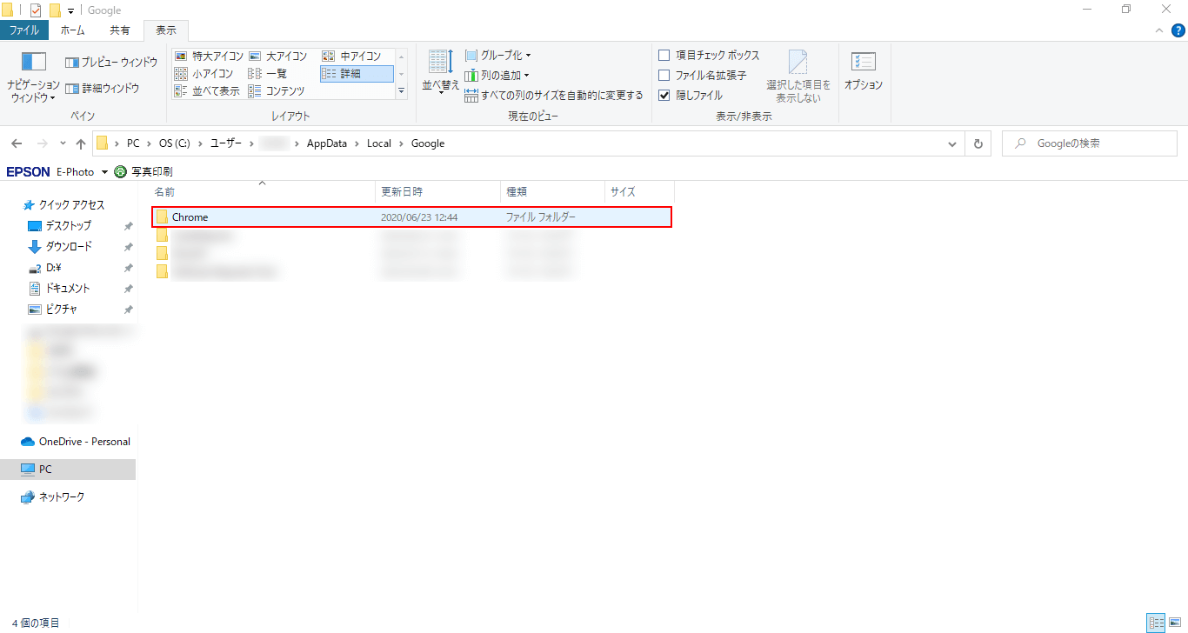The width and height of the screenshot is (1188, 633).
Task: Switch to the ホーム ribbon tab
Action: click(72, 30)
